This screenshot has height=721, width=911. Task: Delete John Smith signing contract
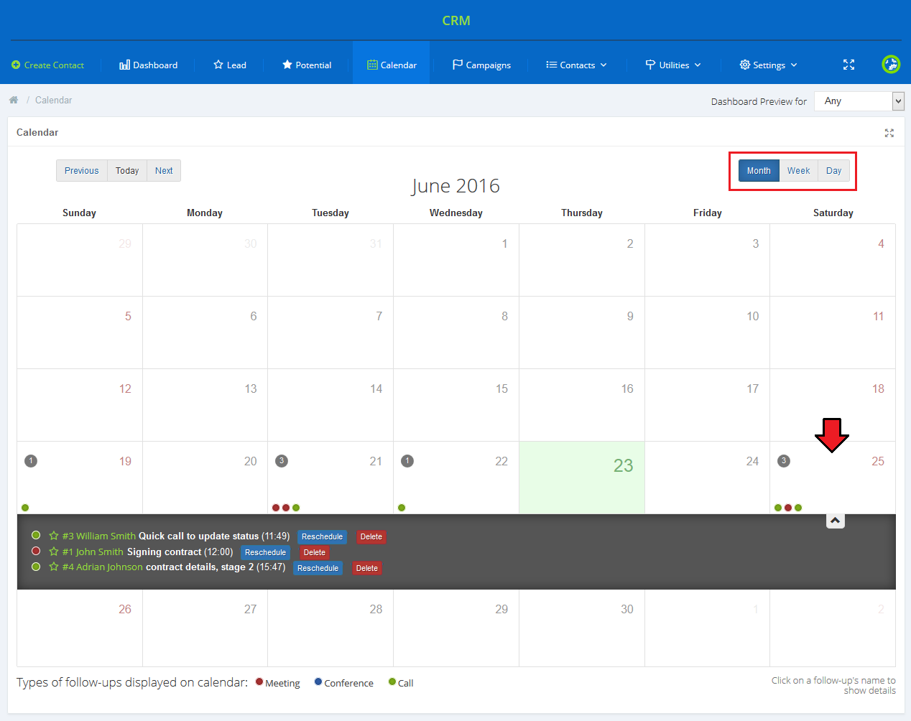tap(315, 552)
